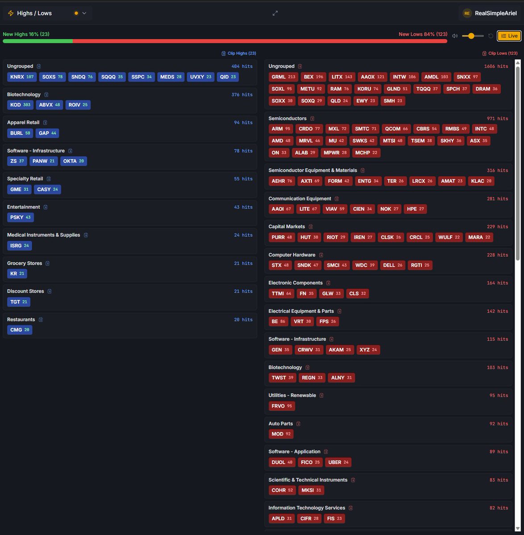Screen dimensions: 524x535
Task: Select the NVDA-related SOXL ticker chip
Action: pyautogui.click(x=282, y=89)
